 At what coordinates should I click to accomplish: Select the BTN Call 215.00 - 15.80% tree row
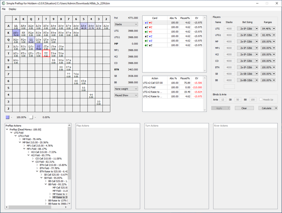[x=53, y=165]
